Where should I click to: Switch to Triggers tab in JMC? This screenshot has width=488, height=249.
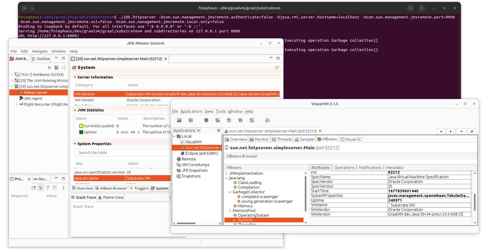click(139, 188)
